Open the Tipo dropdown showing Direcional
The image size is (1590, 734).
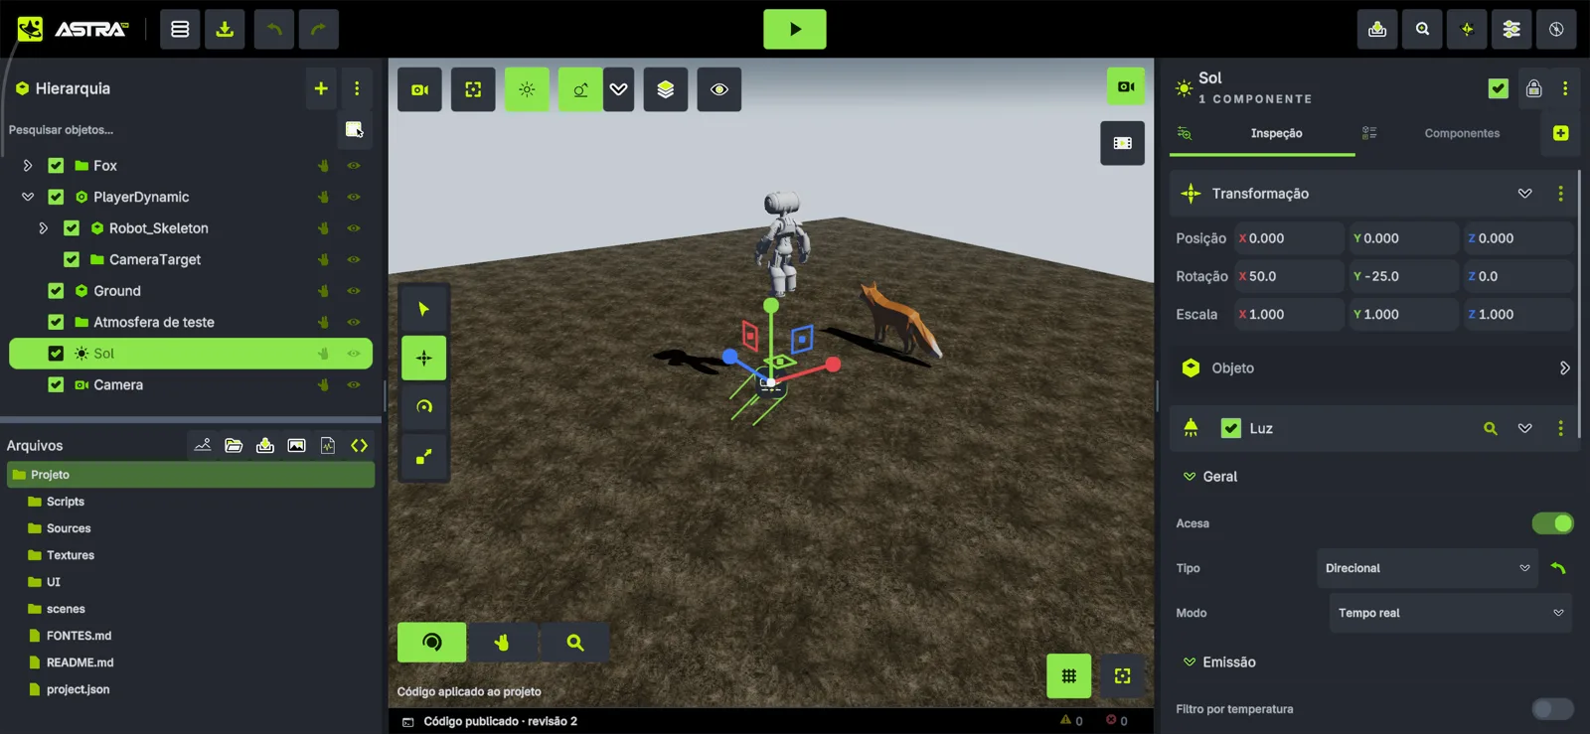(x=1426, y=568)
